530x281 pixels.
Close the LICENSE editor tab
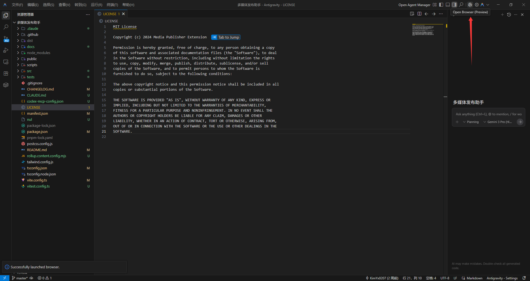[x=123, y=14]
